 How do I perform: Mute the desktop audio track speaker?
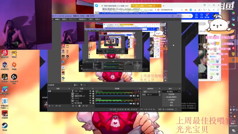tap(134, 104)
